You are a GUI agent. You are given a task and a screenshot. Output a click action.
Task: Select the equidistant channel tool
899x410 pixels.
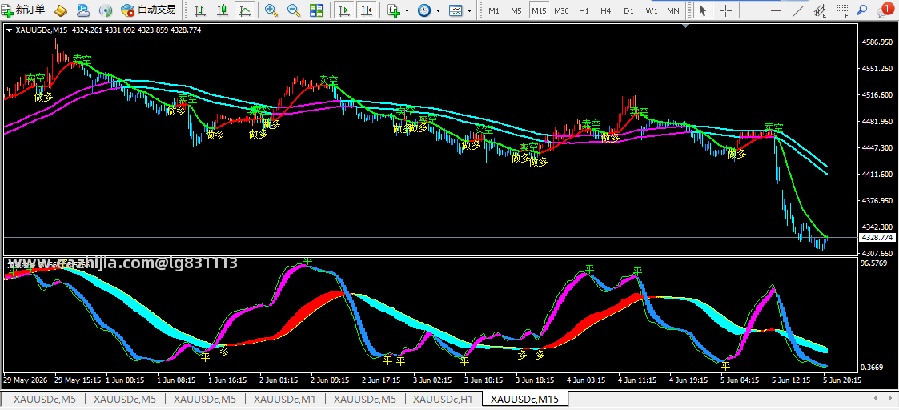[820, 10]
